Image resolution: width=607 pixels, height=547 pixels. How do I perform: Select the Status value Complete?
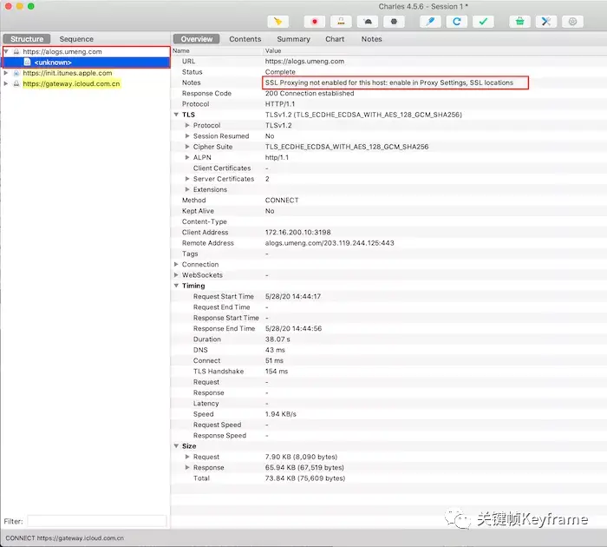280,72
